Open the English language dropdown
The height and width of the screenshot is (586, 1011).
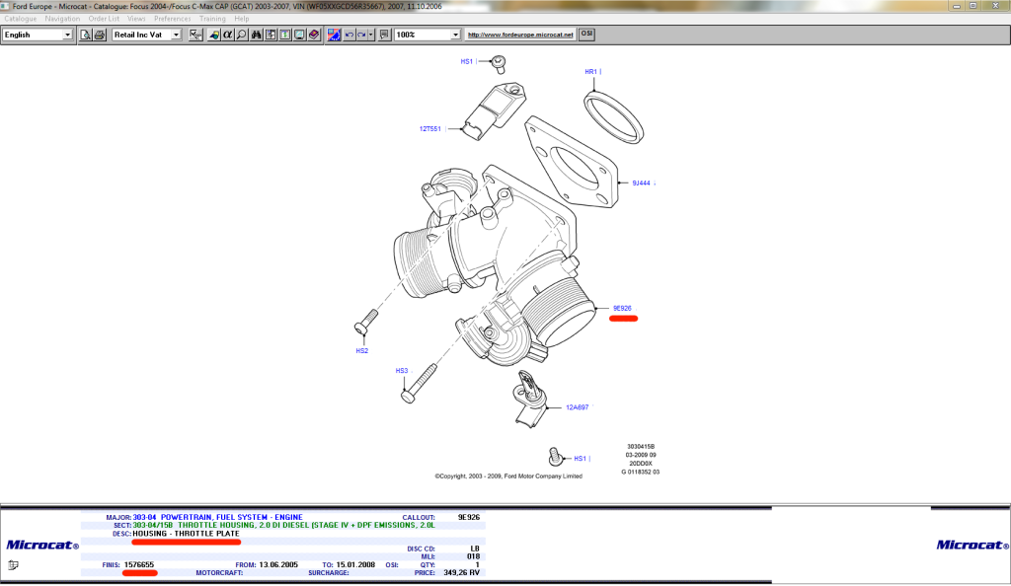pyautogui.click(x=67, y=35)
